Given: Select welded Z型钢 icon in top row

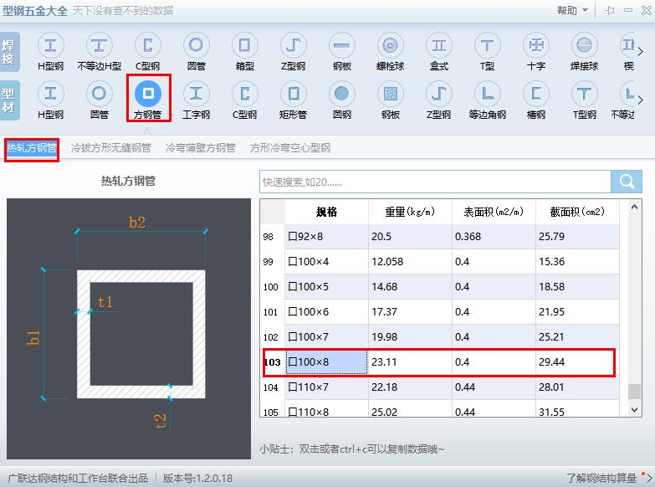Looking at the screenshot, I should 294,45.
